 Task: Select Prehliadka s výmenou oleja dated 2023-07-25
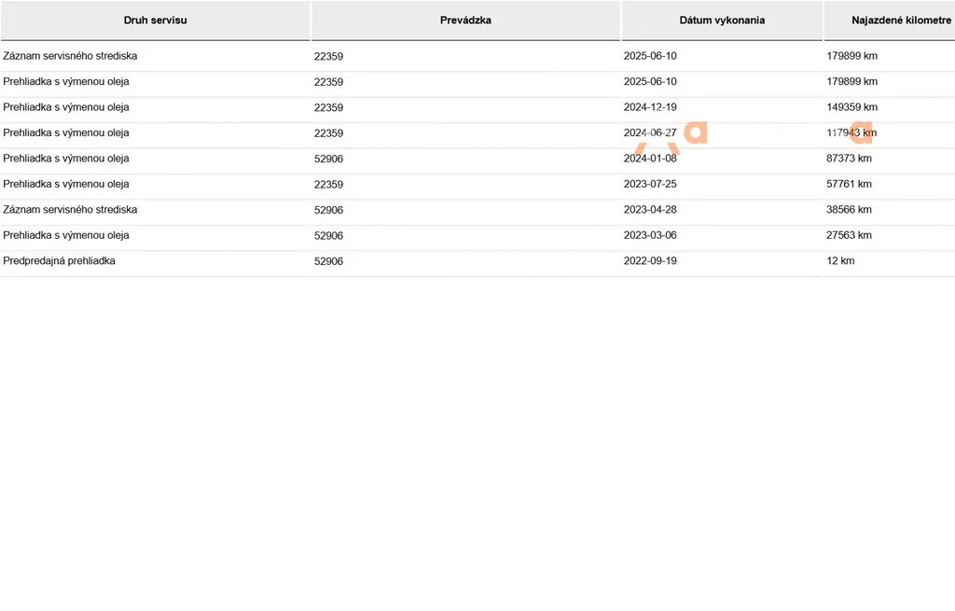pos(66,184)
